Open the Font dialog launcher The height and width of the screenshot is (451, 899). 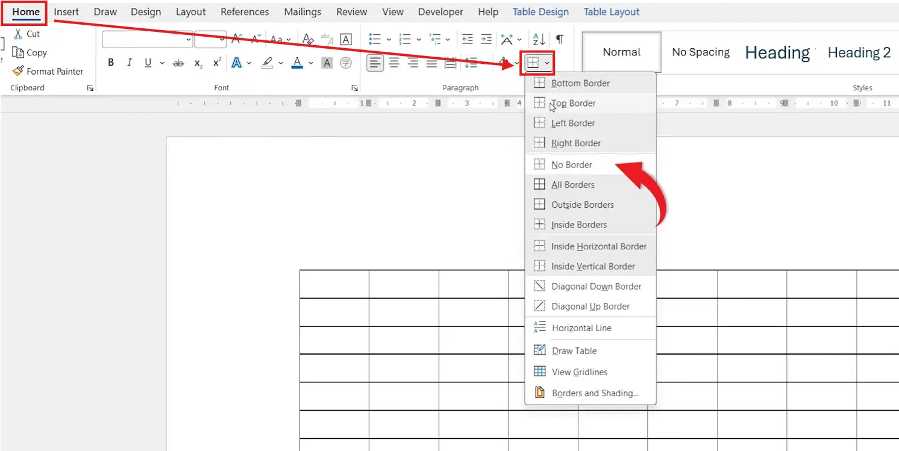click(x=355, y=88)
